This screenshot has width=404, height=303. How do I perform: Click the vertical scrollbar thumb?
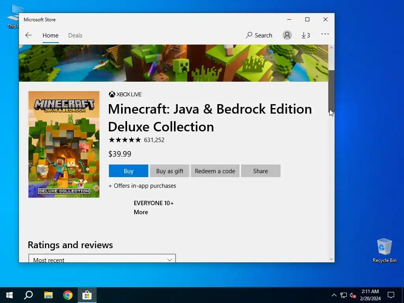(x=331, y=90)
